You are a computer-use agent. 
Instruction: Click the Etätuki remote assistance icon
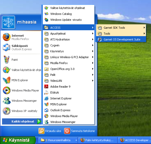click(x=46, y=92)
